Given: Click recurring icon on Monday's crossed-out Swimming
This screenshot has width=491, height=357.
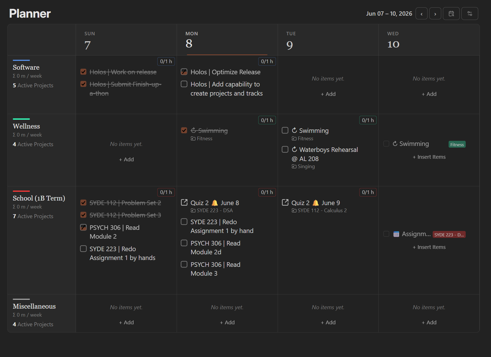Looking at the screenshot, I should 193,130.
